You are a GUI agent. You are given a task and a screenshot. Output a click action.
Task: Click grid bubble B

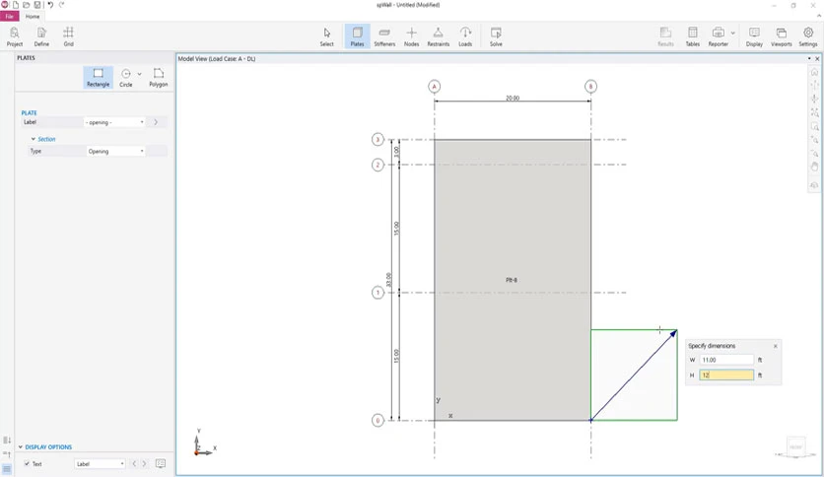(x=590, y=87)
